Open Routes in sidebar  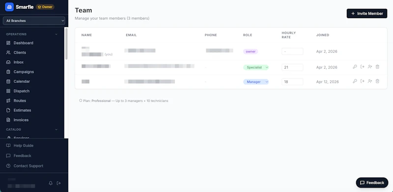click(x=20, y=101)
